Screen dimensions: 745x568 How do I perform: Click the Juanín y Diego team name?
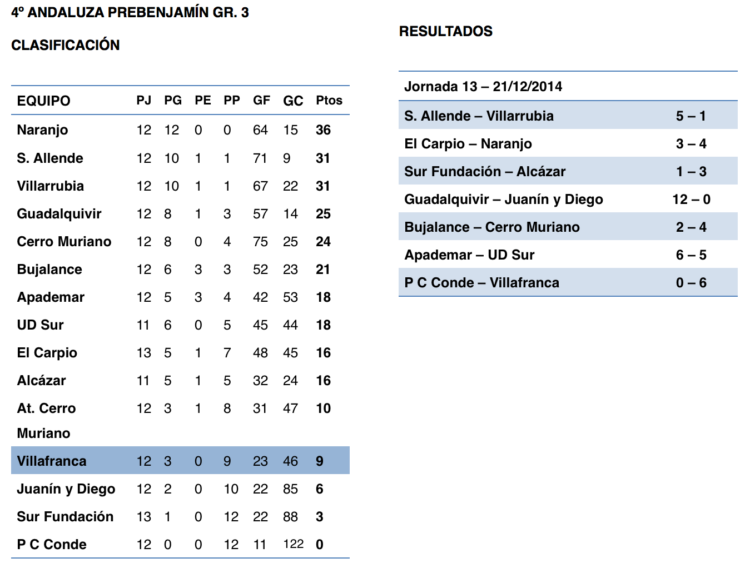click(x=66, y=489)
